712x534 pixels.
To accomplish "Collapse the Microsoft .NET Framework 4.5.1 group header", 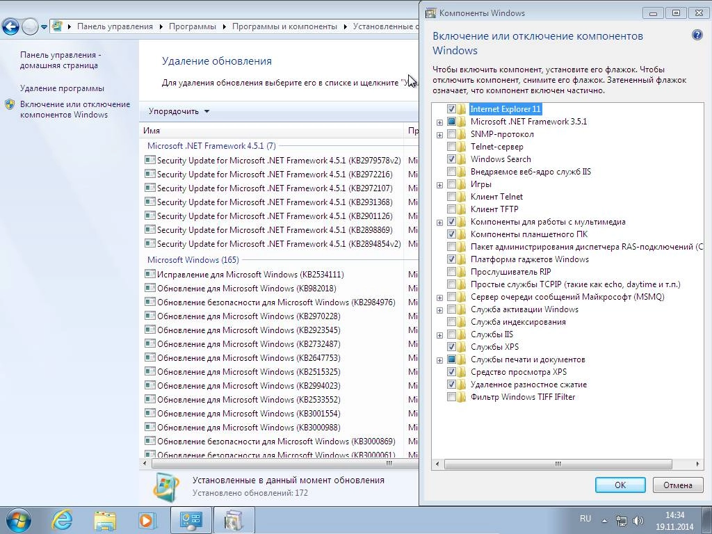I will 211,146.
